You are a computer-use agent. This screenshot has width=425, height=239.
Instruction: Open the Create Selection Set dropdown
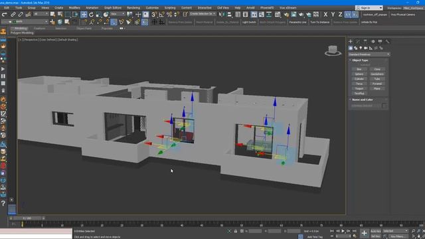[203, 13]
